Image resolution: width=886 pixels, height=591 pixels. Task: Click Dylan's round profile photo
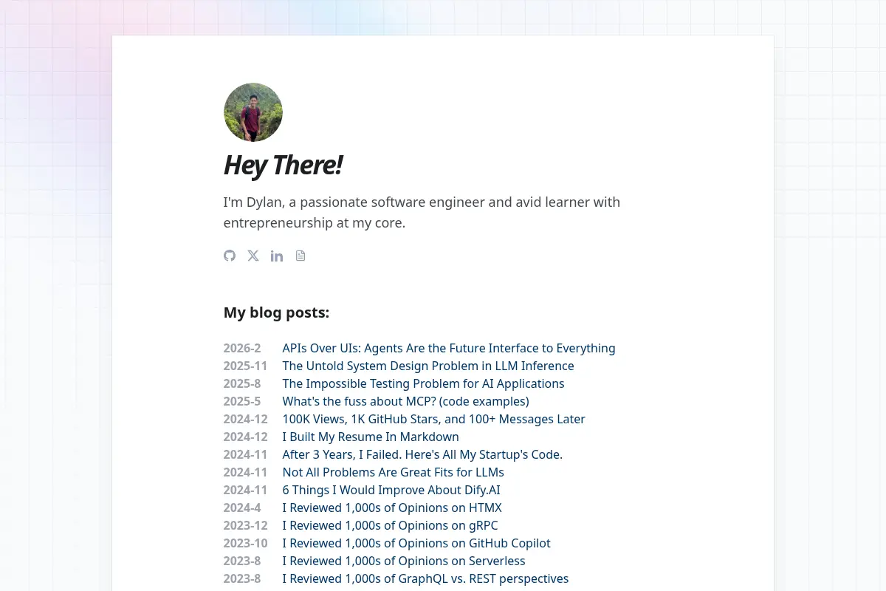click(x=253, y=112)
